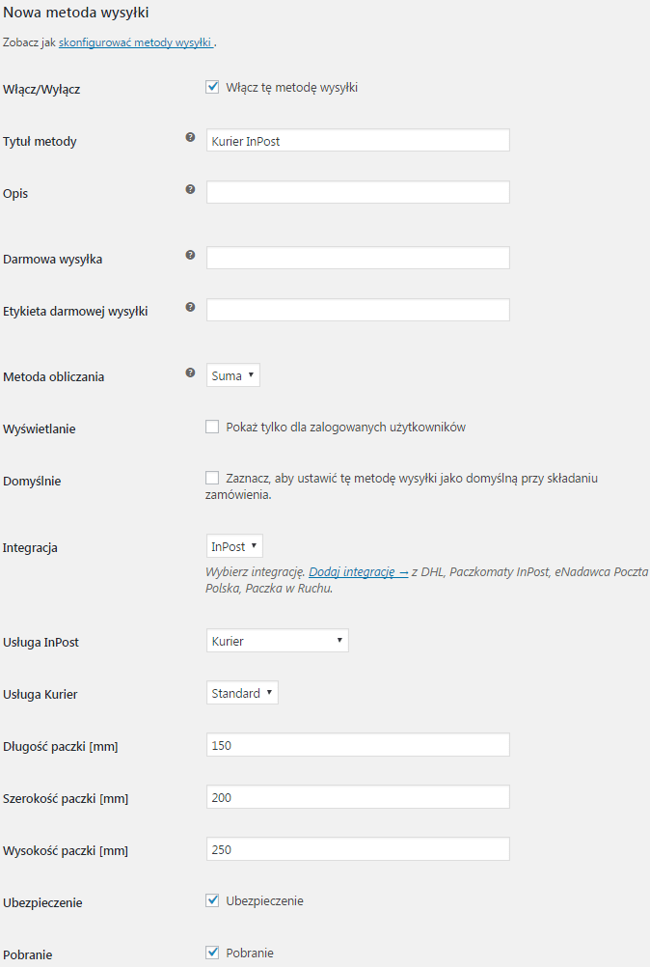Click help icon for Etykieta darmowej wysyłki
Screen dimensions: 650x967
[x=190, y=307]
